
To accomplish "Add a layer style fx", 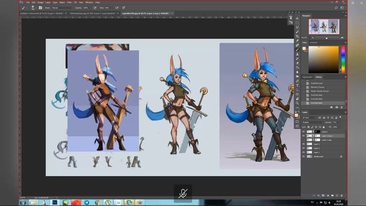I will click(319, 196).
